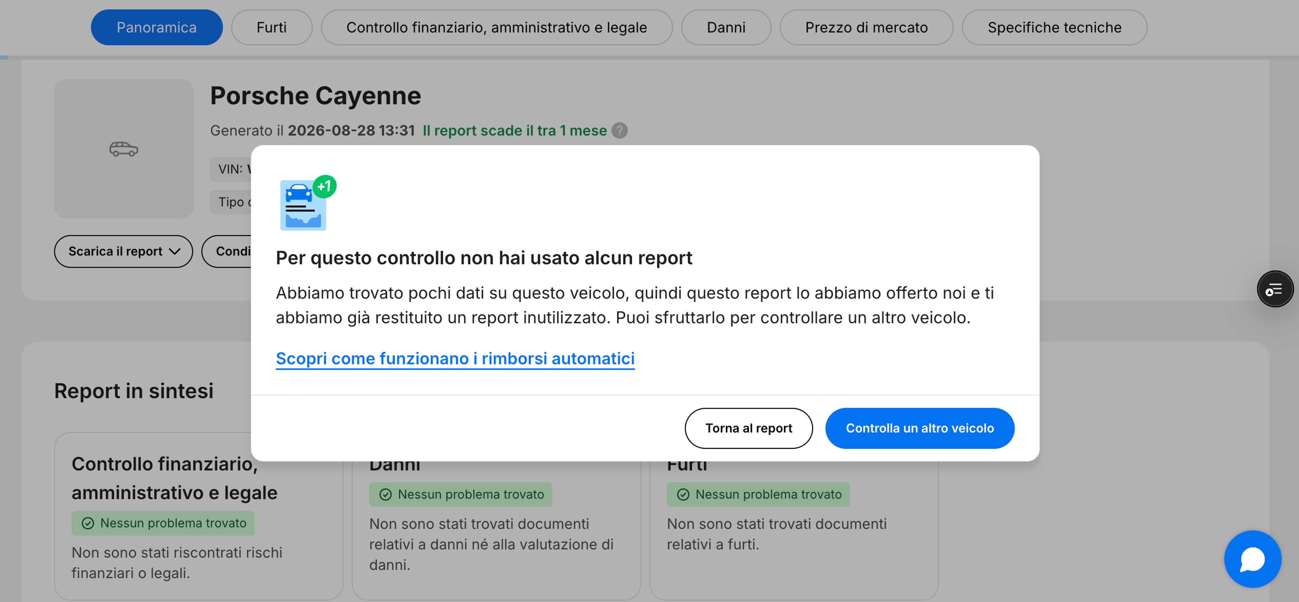Click the car placeholder thumbnail

point(123,149)
